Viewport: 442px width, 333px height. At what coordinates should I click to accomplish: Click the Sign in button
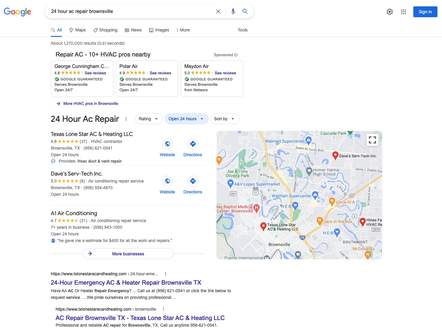click(425, 11)
